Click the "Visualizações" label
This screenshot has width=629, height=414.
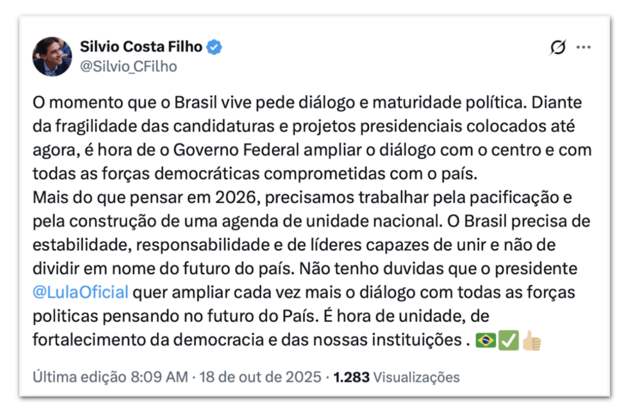(x=416, y=377)
